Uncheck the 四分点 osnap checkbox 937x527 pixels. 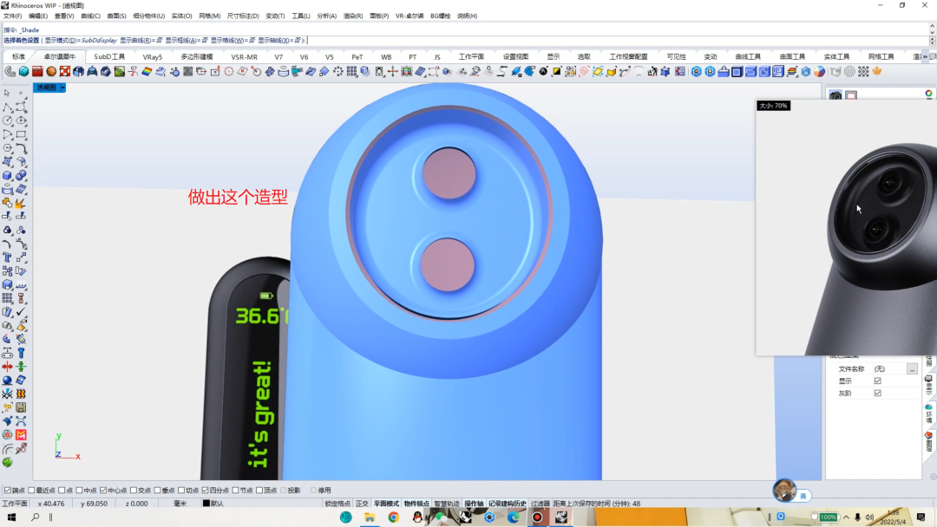point(205,490)
